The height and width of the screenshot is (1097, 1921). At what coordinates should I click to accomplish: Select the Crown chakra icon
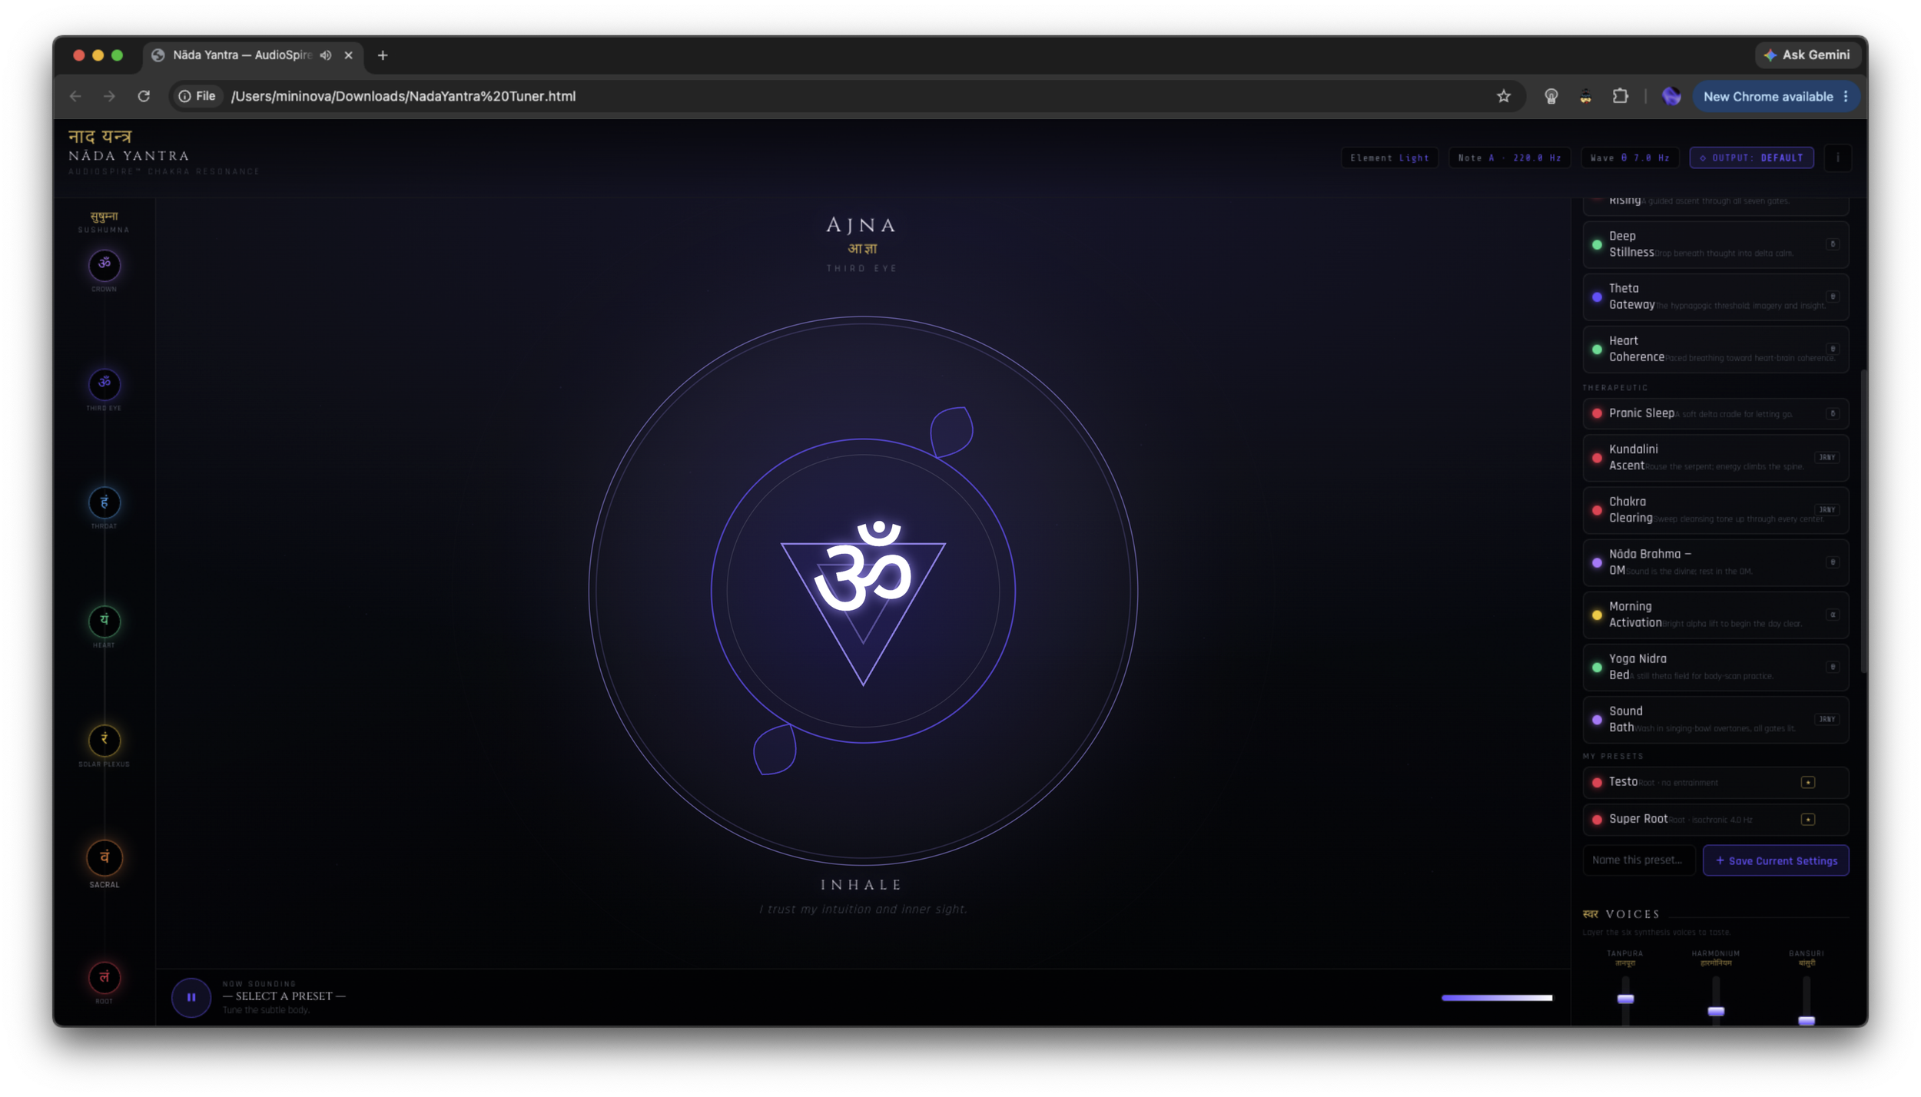(105, 265)
